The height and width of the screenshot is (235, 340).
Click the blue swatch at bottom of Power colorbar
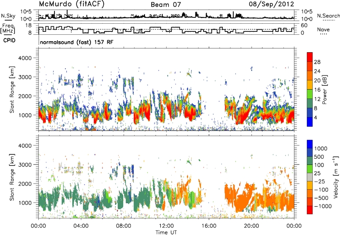(310, 122)
